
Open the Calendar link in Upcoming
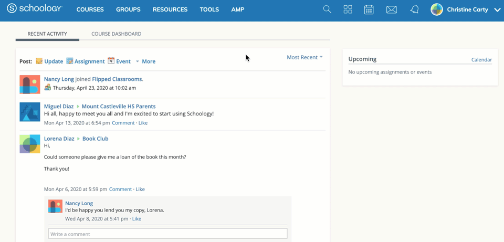(x=481, y=60)
